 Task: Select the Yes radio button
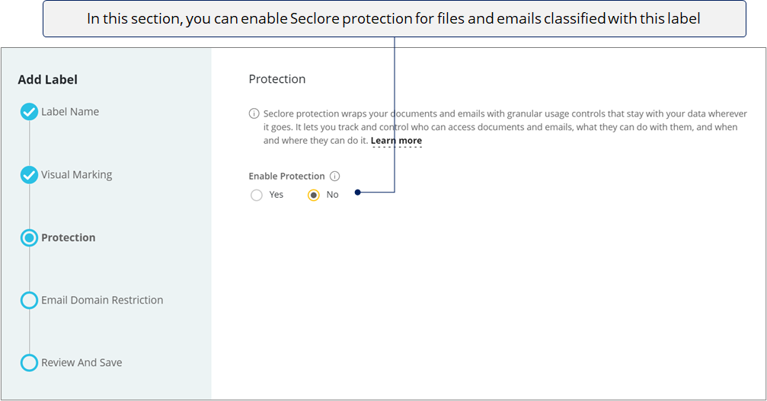257,196
